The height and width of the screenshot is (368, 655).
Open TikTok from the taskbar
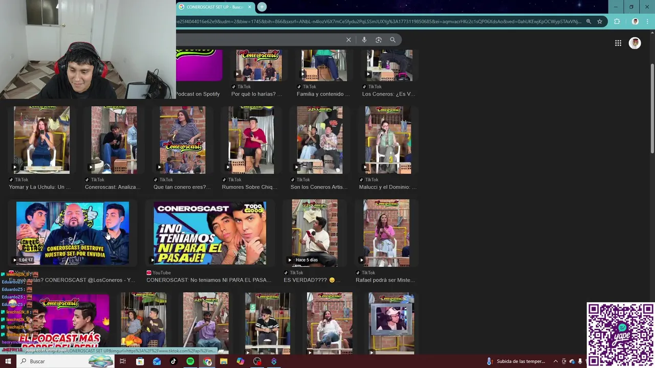173,361
